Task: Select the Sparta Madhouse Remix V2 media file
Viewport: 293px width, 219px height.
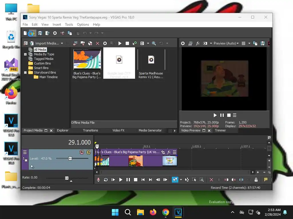Action: pos(151,64)
